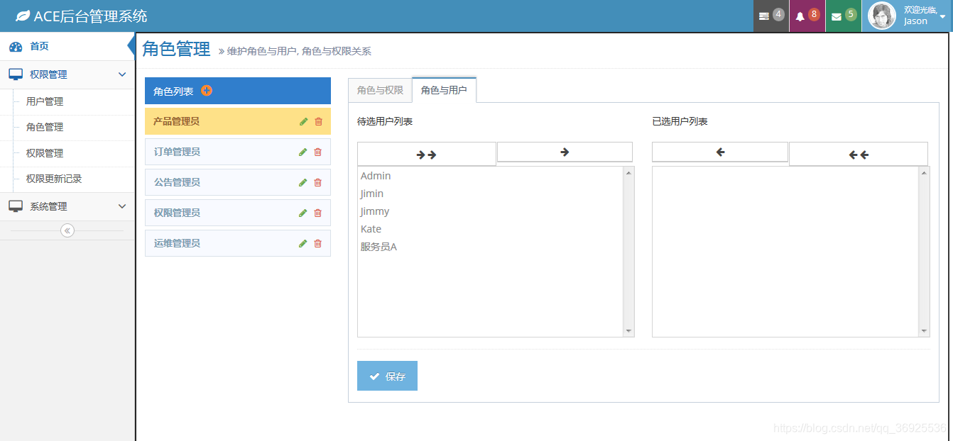Move all users right with double-arrow button
The height and width of the screenshot is (441, 953).
[x=427, y=154]
